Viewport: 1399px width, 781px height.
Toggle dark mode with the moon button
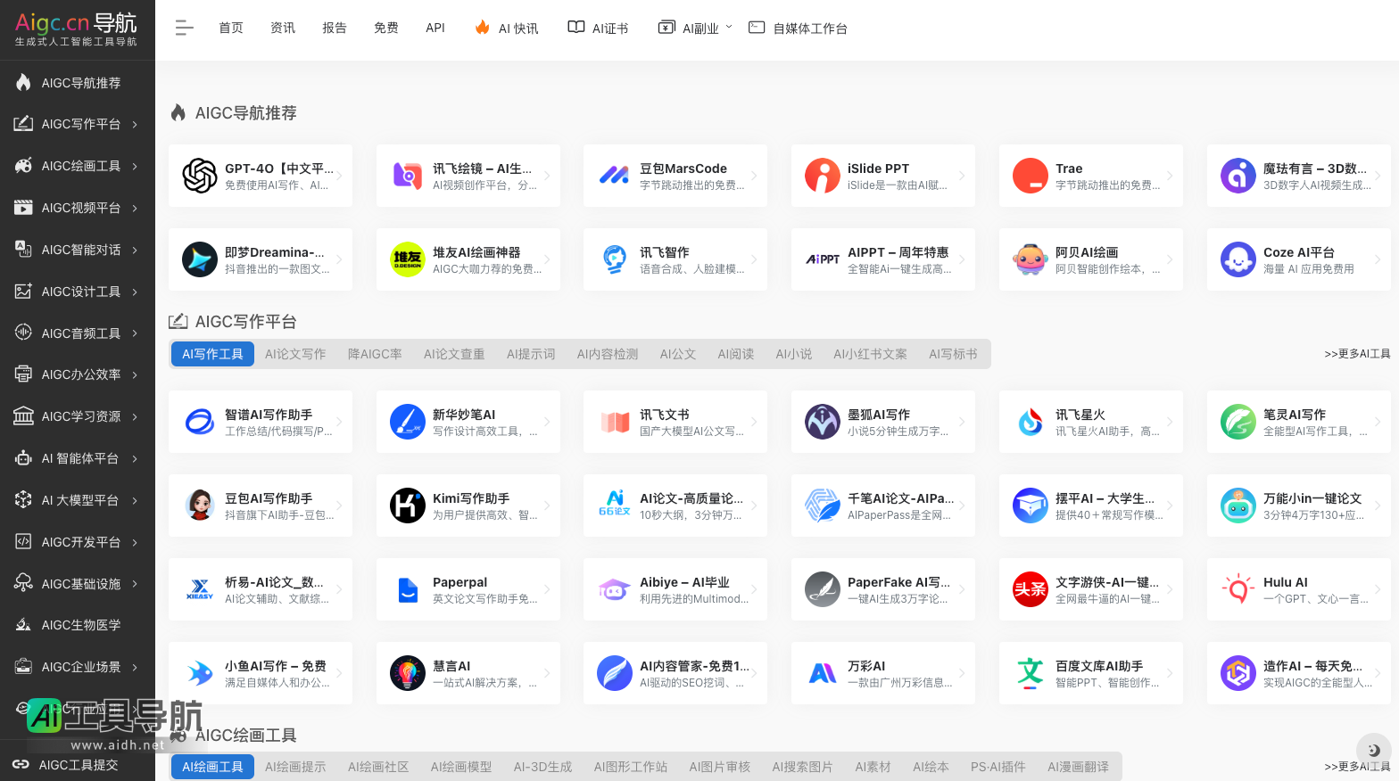tap(1373, 750)
